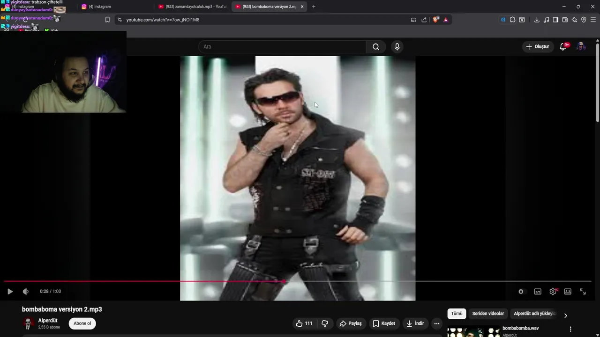Seek on the red video progress bar
600x337 pixels.
tap(298, 282)
